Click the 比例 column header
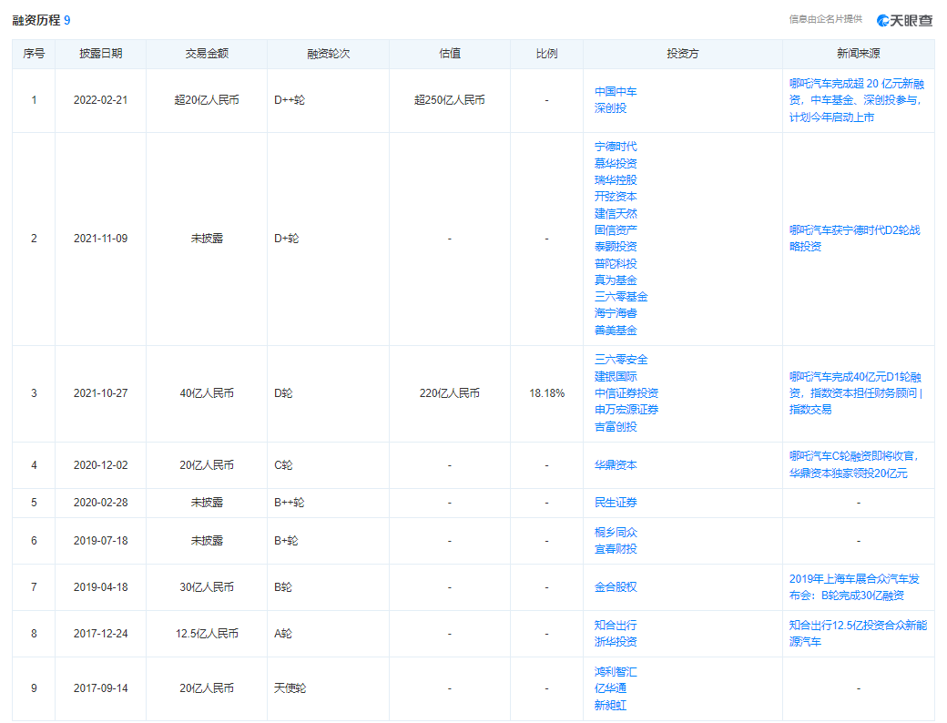Viewport: 947px width, 723px height. 546,54
